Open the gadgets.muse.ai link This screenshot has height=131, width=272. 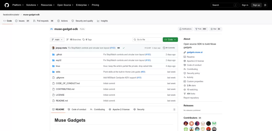pyautogui.click(x=195, y=52)
